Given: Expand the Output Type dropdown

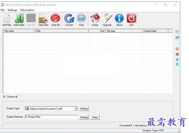Looking at the screenshot, I should (x=76, y=108).
